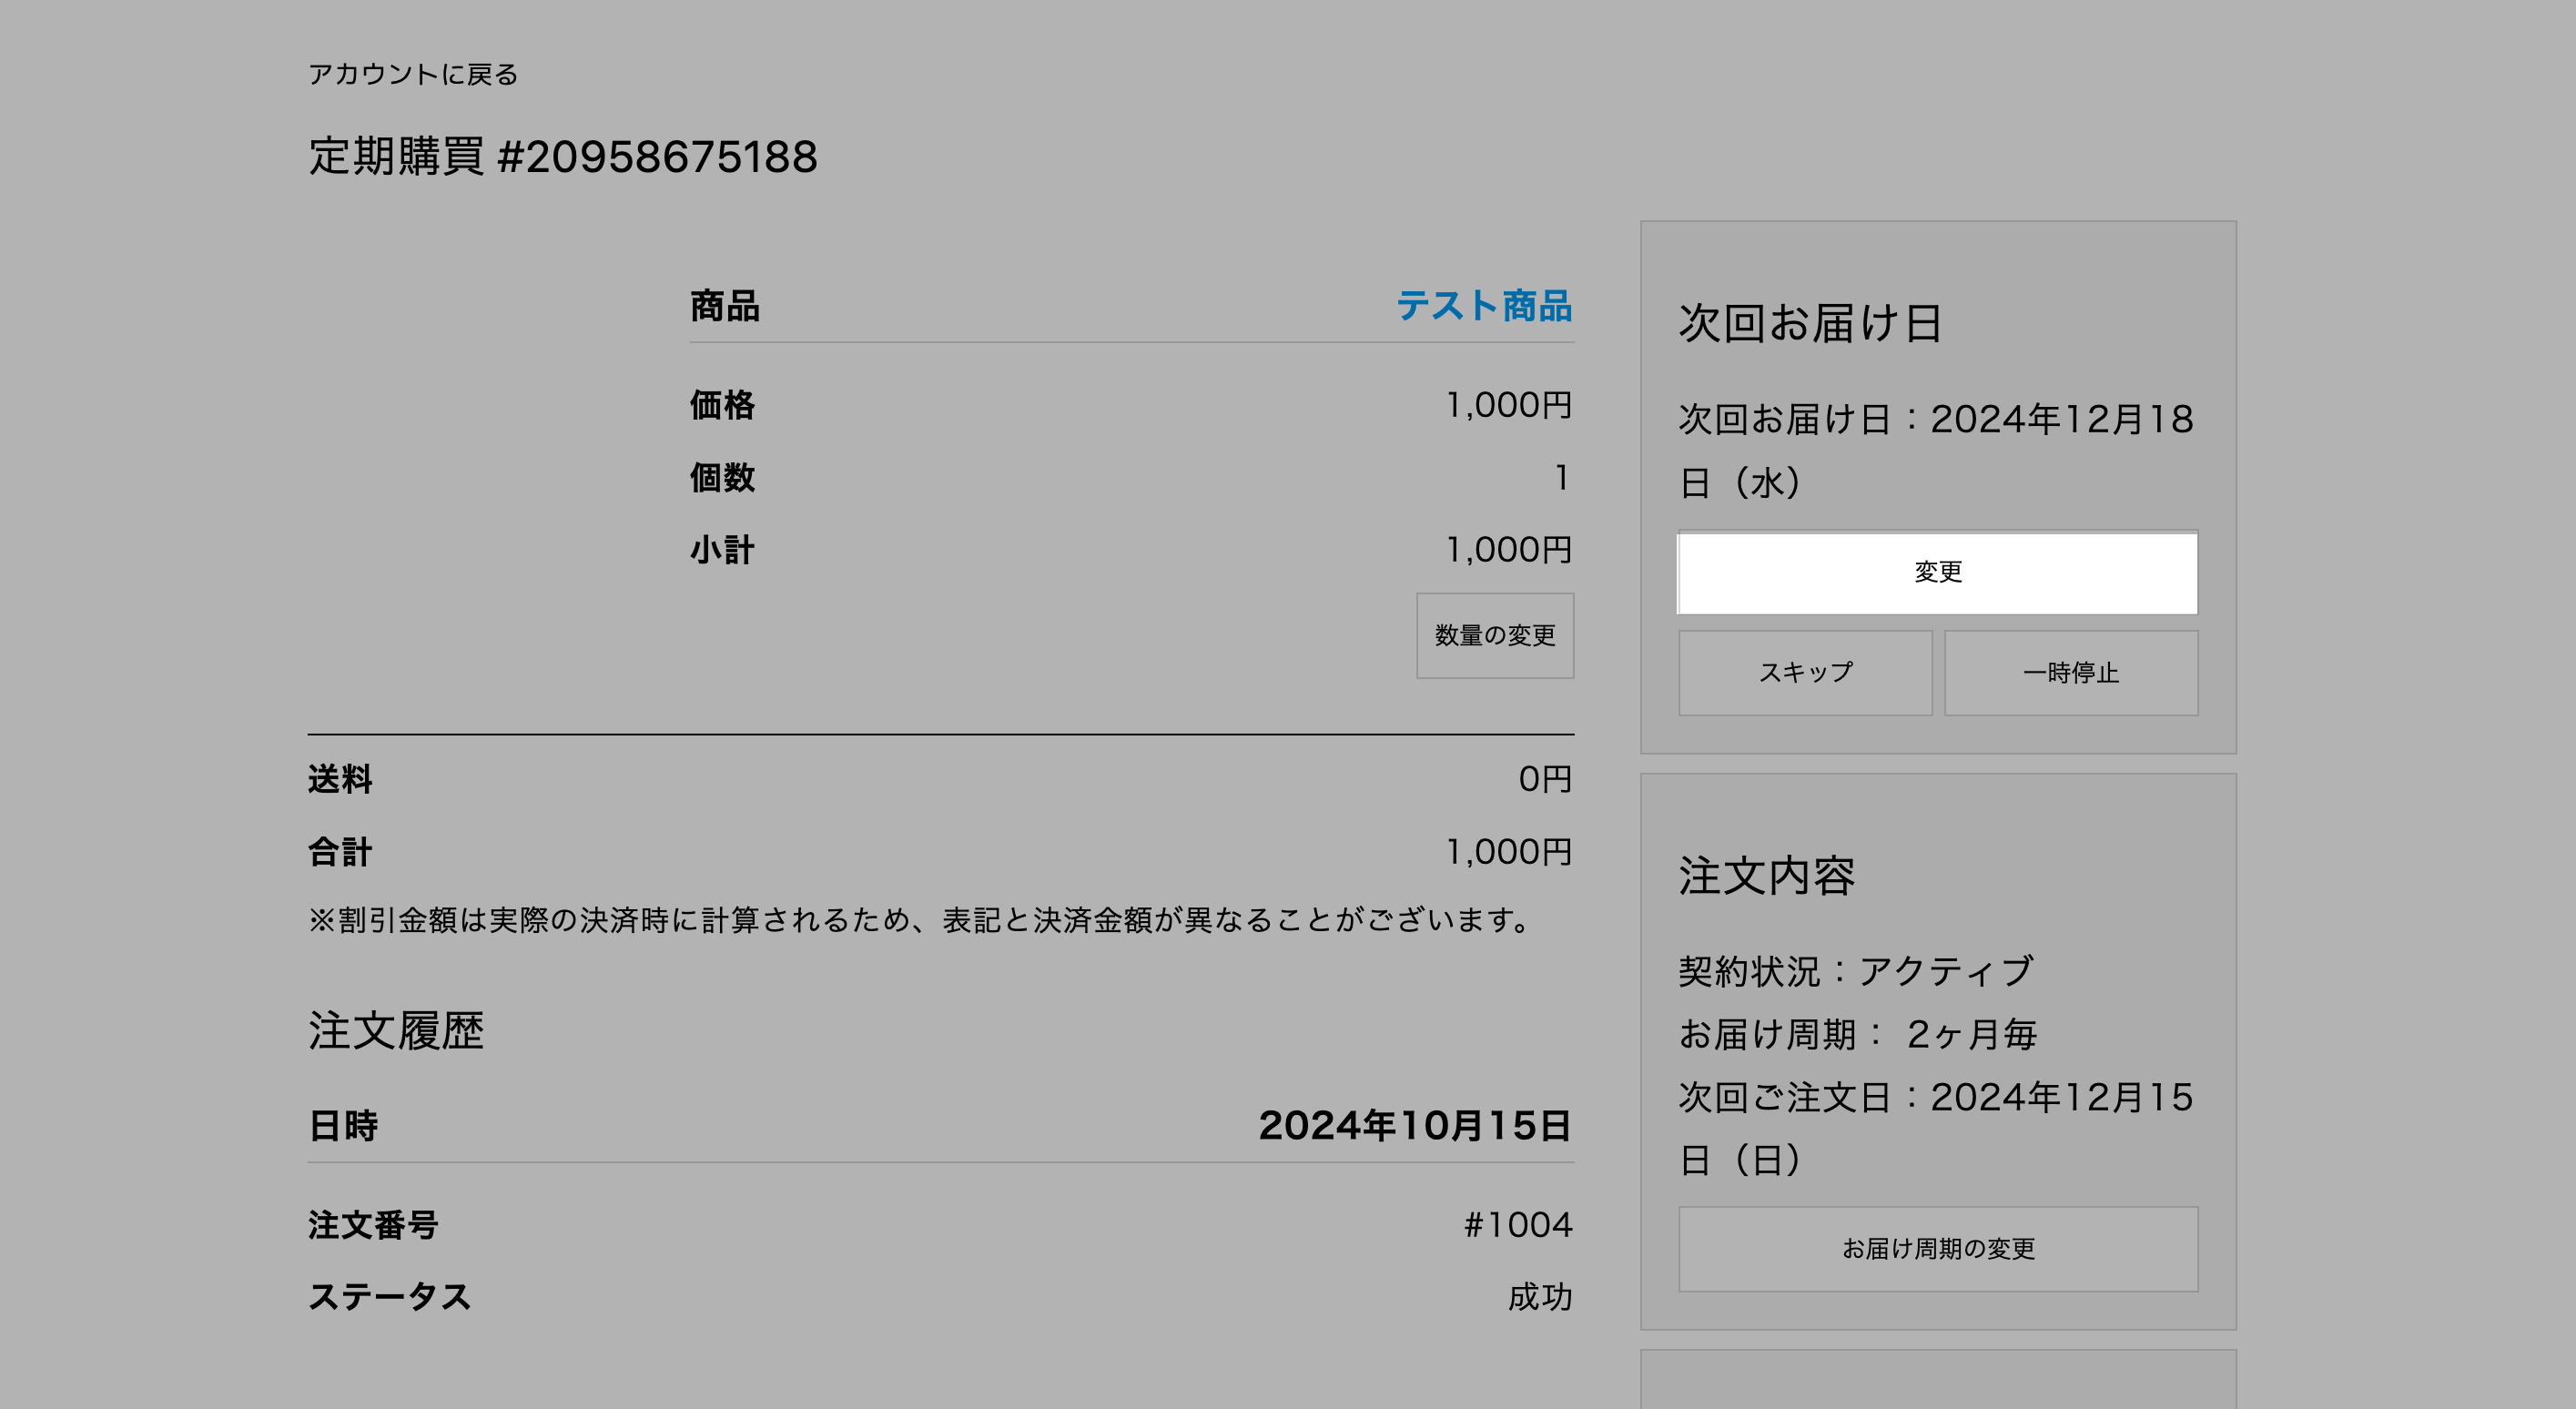Click the 数量の変更 button

click(x=1494, y=636)
